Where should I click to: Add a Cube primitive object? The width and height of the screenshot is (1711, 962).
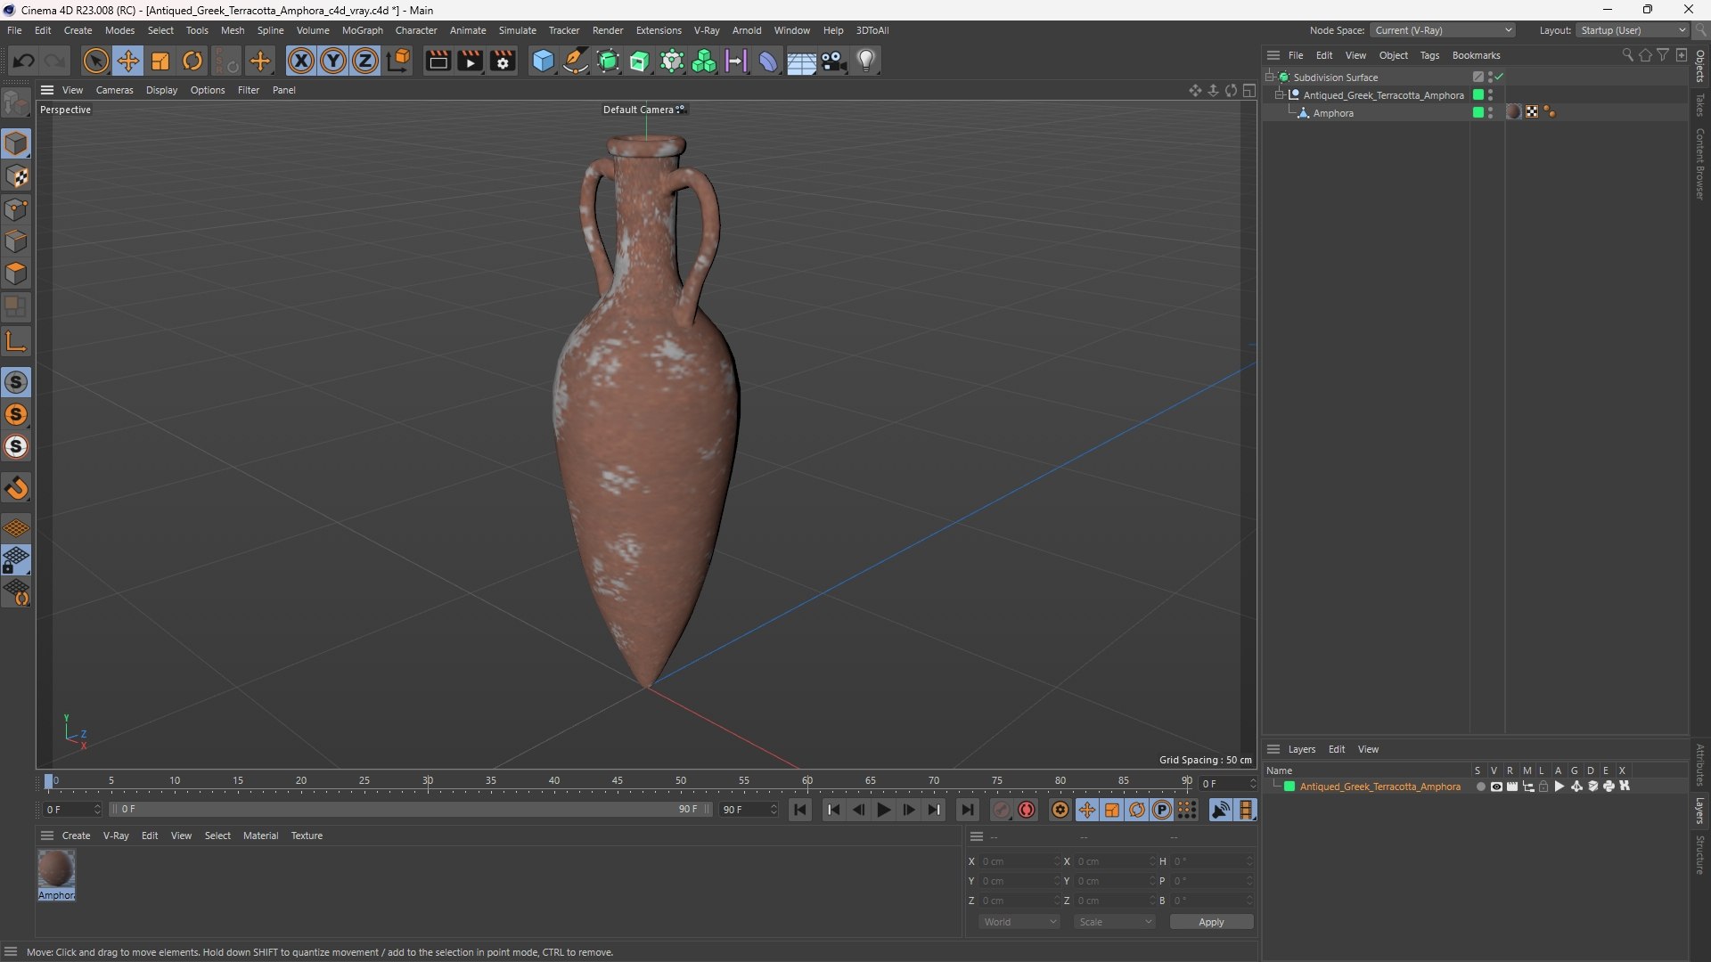point(543,61)
